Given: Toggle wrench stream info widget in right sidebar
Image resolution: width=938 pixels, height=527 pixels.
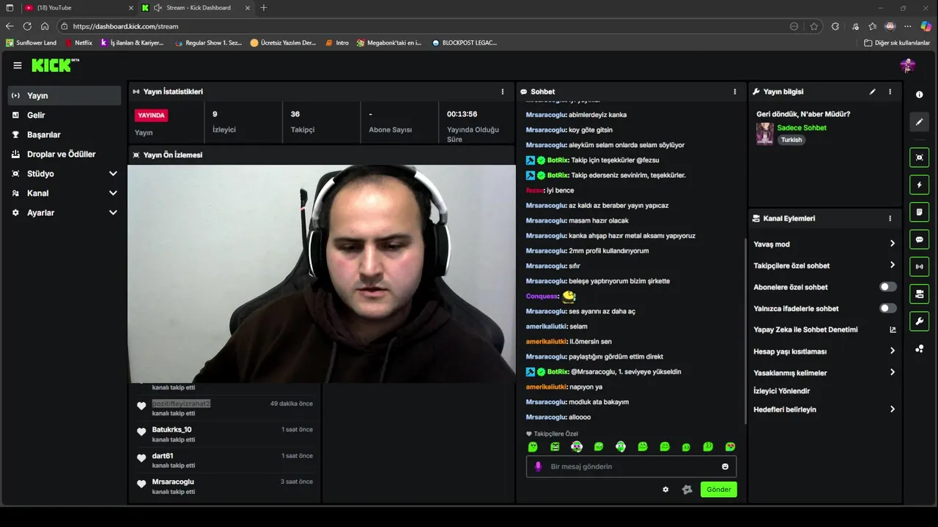Looking at the screenshot, I should click(x=919, y=321).
